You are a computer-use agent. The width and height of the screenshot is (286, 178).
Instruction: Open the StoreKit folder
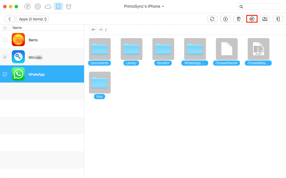pyautogui.click(x=163, y=49)
